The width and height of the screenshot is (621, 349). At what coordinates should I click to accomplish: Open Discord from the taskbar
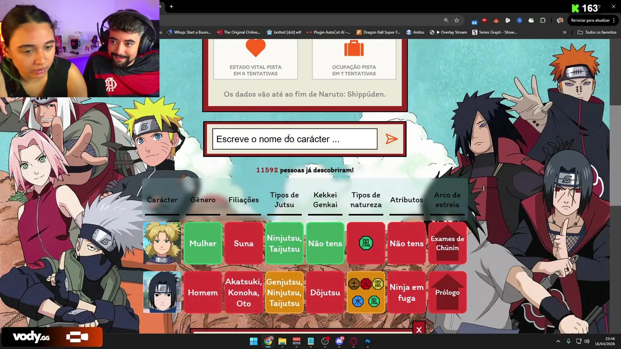point(340,341)
